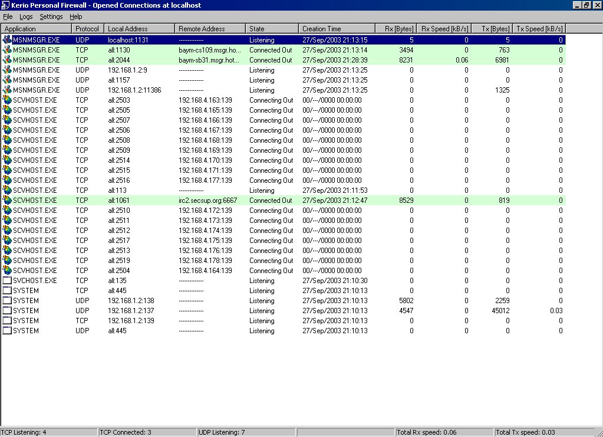
Task: Click SYSTEM icon in 192.168.1.2:137 row
Action: pyautogui.click(x=7, y=311)
